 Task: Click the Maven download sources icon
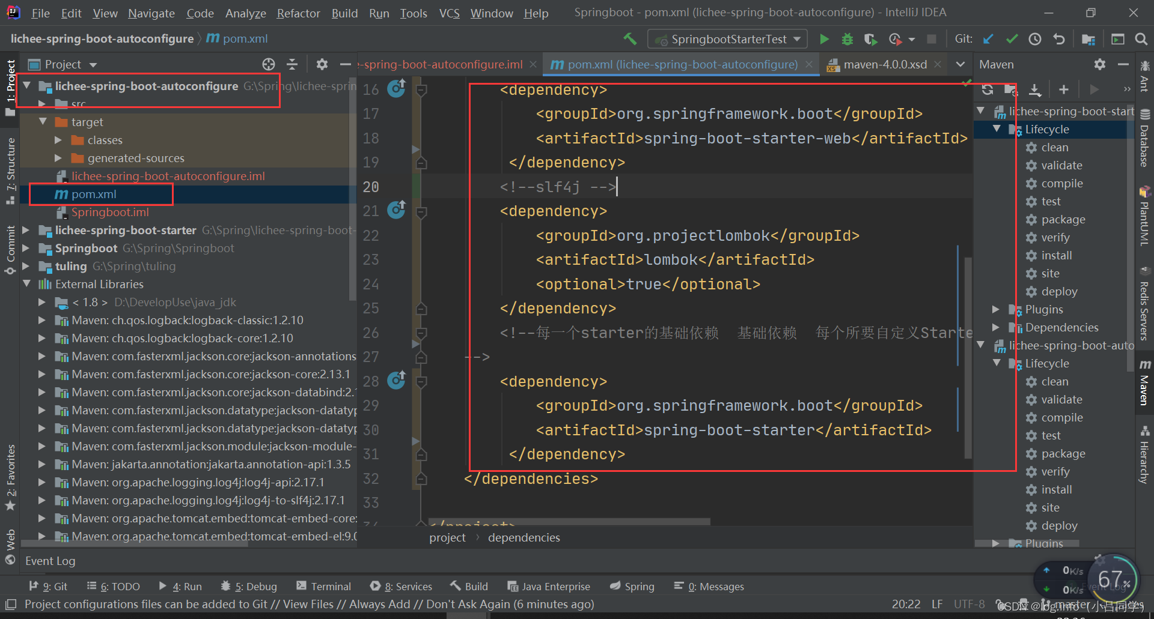[x=1035, y=89]
